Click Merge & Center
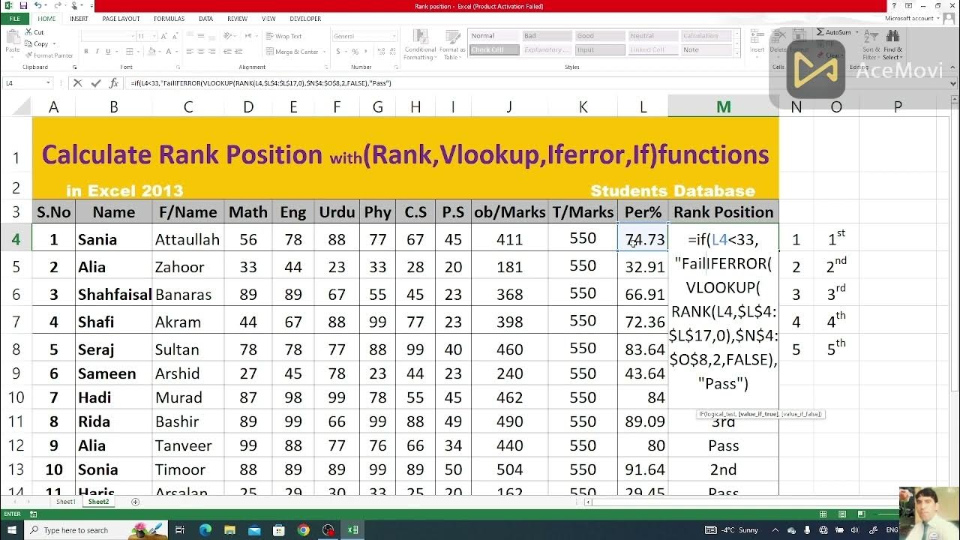 click(292, 52)
